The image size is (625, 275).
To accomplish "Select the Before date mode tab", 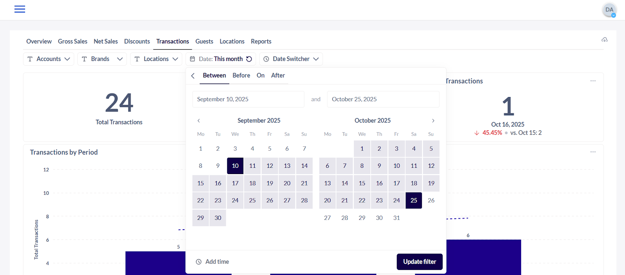I will (x=241, y=75).
